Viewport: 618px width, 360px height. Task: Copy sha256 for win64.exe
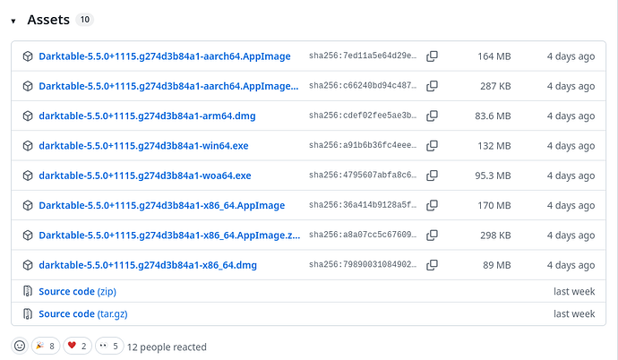point(432,146)
